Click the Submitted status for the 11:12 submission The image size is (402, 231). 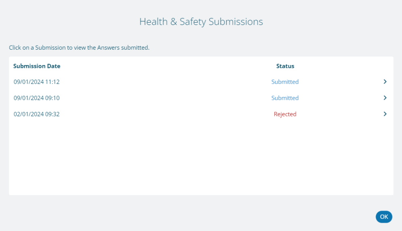[285, 82]
